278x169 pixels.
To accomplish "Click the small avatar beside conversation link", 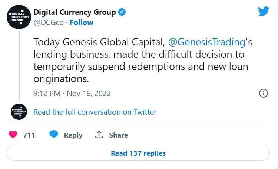I will [x=19, y=112].
